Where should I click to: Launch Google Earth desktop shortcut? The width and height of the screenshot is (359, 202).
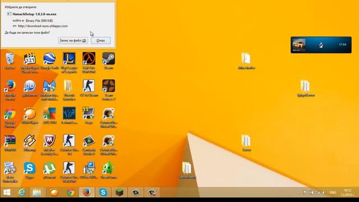click(49, 61)
